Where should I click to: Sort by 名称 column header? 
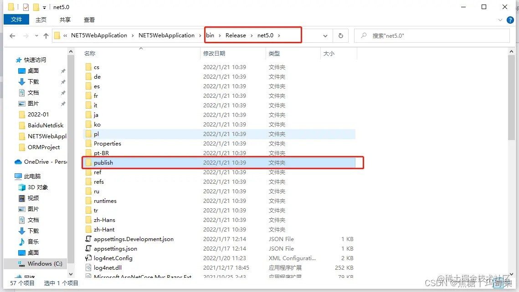(90, 53)
